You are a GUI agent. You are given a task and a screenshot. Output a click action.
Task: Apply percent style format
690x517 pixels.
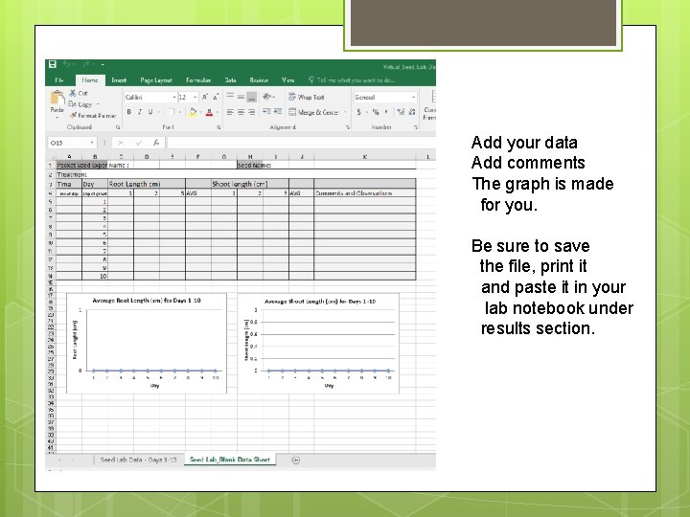tap(376, 112)
